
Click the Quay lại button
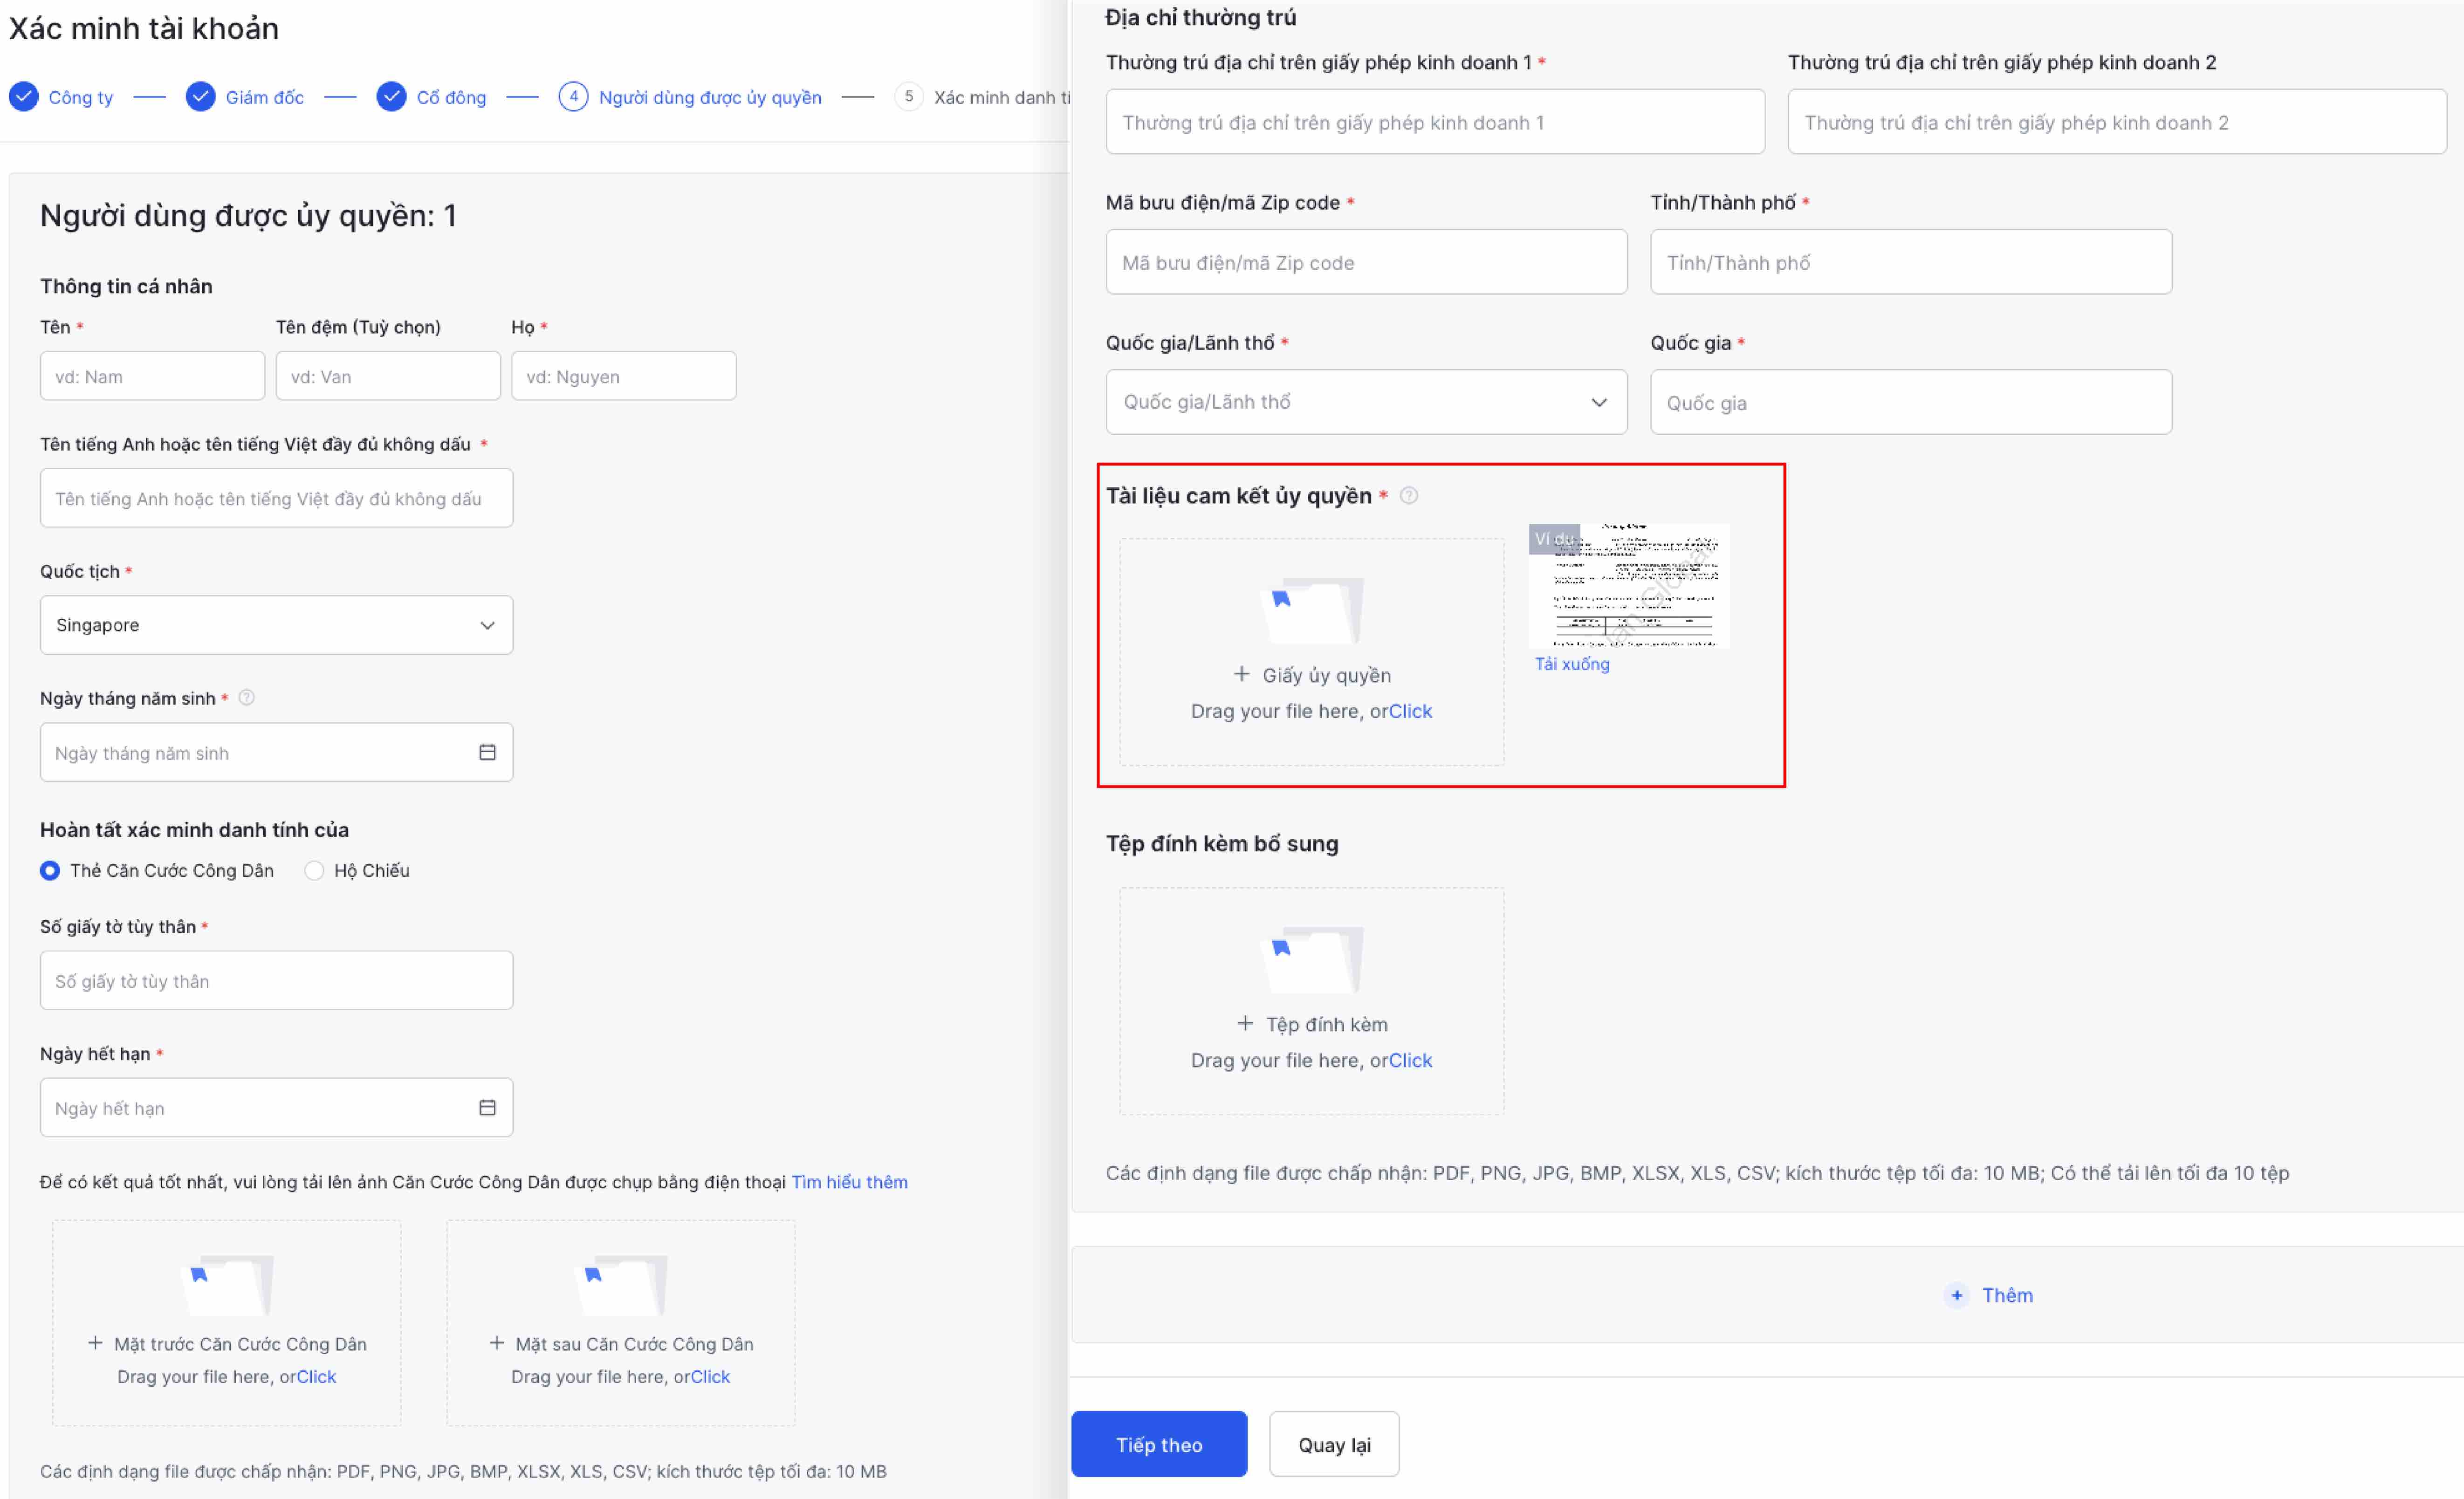[1333, 1444]
